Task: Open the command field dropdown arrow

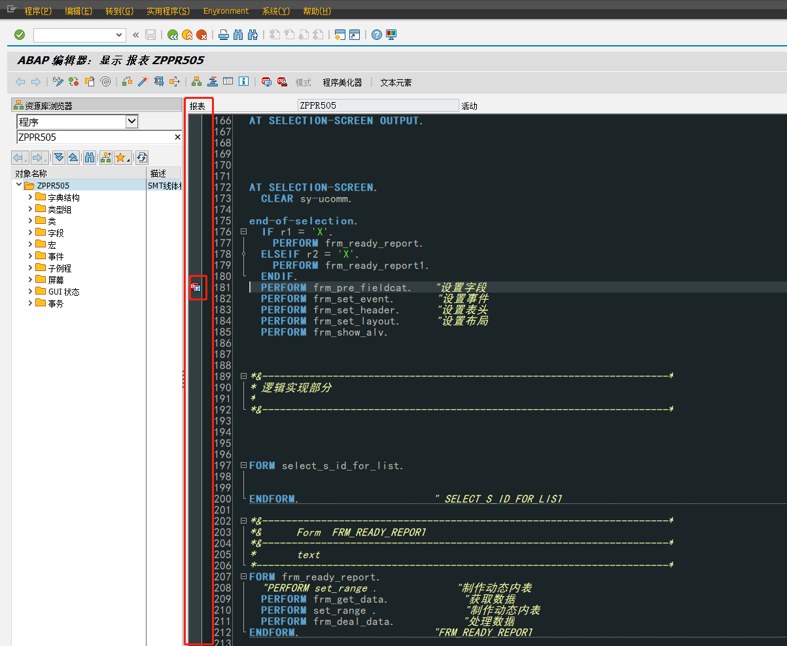Action: (x=119, y=35)
